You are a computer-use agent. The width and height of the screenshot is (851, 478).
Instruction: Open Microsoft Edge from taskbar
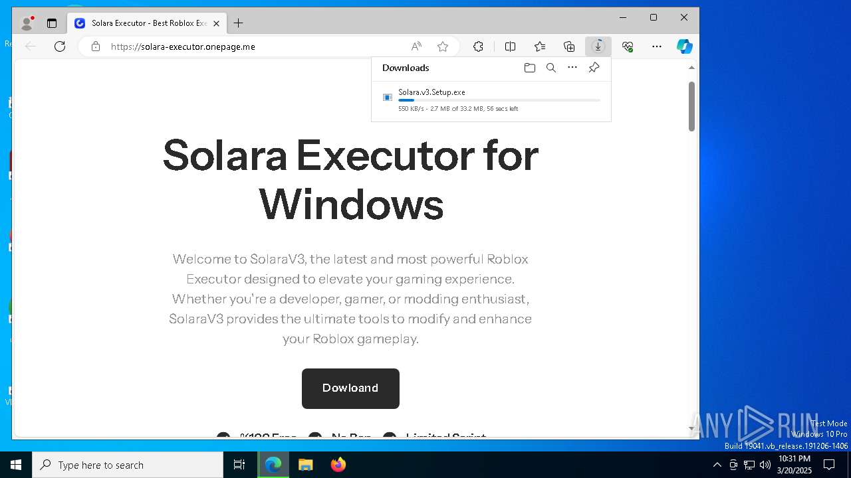pos(273,465)
